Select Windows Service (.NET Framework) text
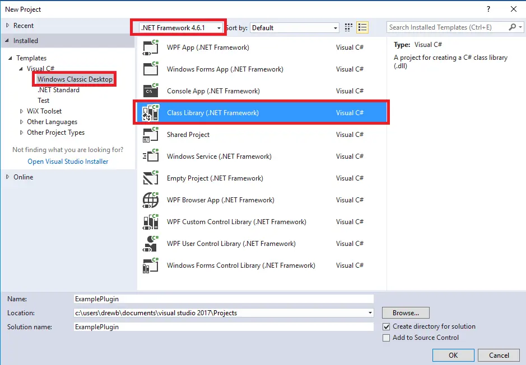Screen dimensions: 526x365 pyautogui.click(x=219, y=157)
